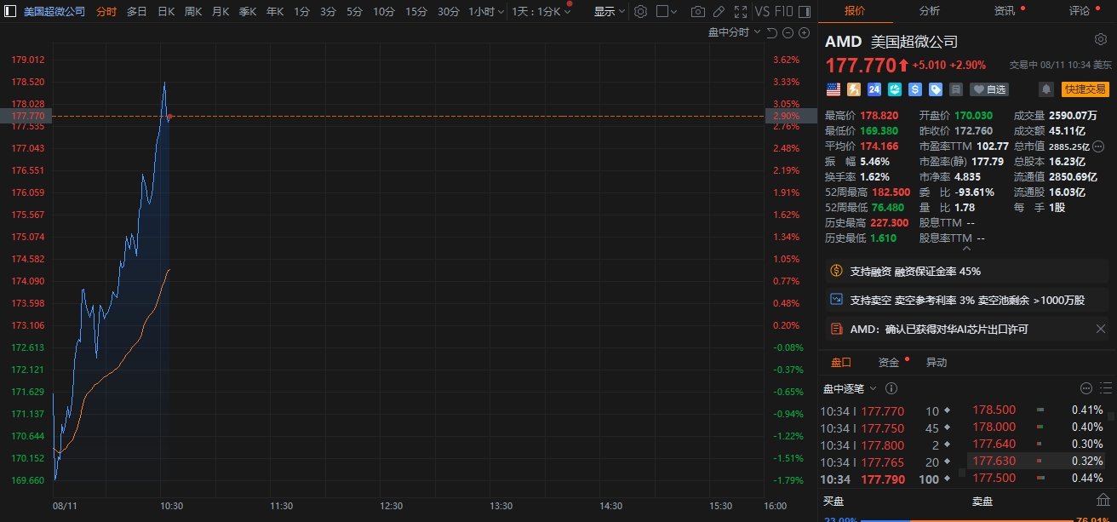Click the blue dollar sign badge
The image size is (1117, 522).
(x=915, y=89)
